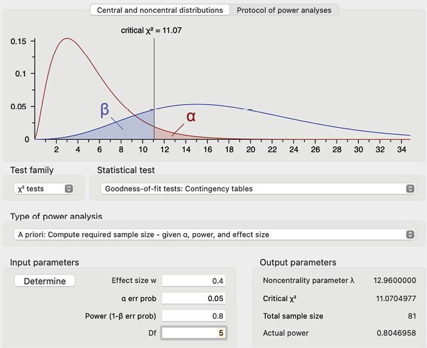Click the peak of the blue noncentral curve

pos(197,104)
